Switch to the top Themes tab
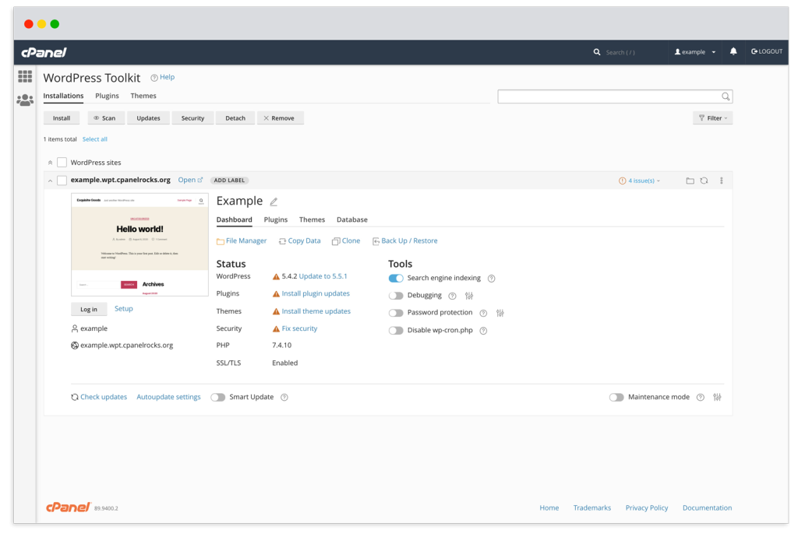Image resolution: width=798 pixels, height=537 pixels. pos(143,96)
